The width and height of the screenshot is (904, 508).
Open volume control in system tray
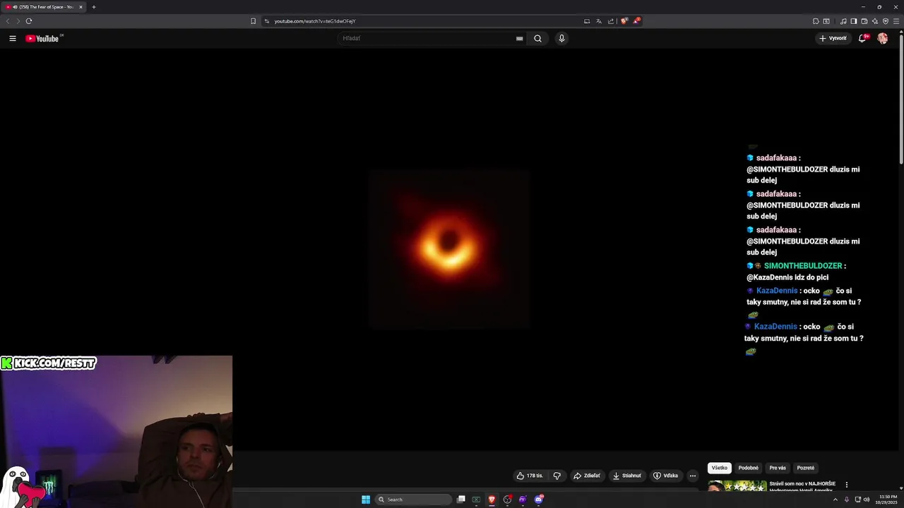(867, 500)
